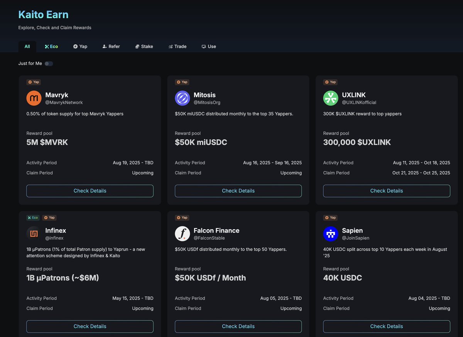Viewport: 463px width, 337px height.
Task: Click the Yap tag on Falcon Finance card
Action: [x=182, y=218]
